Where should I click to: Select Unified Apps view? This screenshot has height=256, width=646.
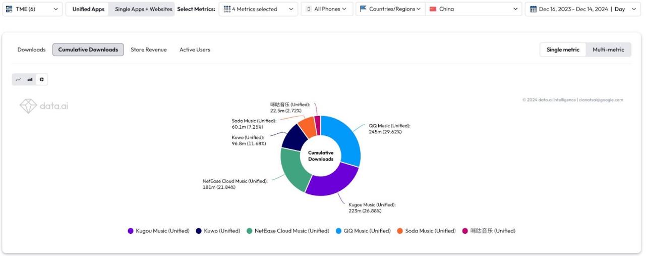point(88,9)
